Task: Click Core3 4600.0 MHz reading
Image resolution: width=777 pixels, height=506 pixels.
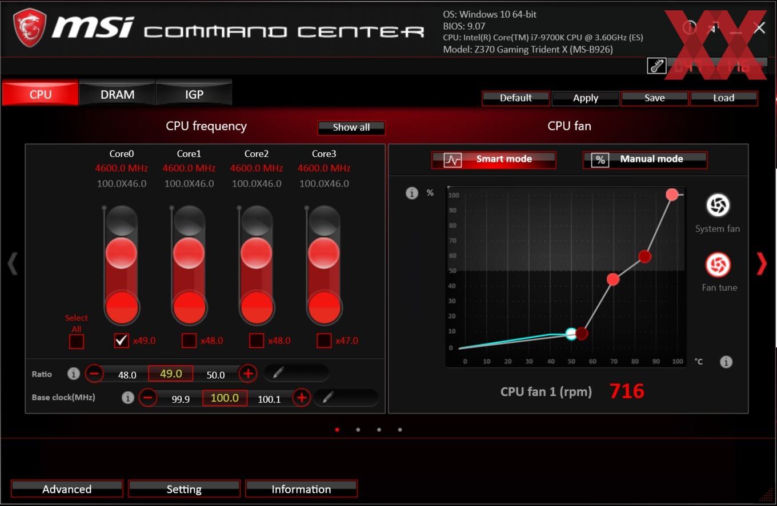Action: (x=324, y=168)
